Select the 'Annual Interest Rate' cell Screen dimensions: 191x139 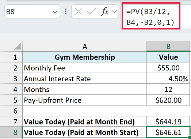tap(85, 79)
